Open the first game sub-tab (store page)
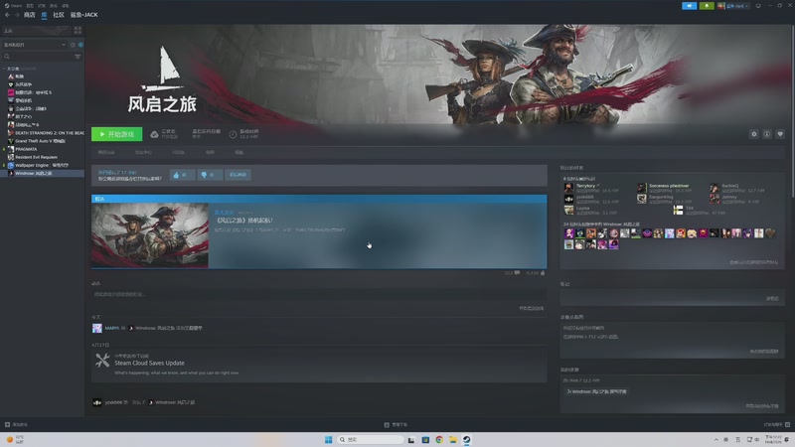Image resolution: width=795 pixels, height=447 pixels. [x=106, y=153]
